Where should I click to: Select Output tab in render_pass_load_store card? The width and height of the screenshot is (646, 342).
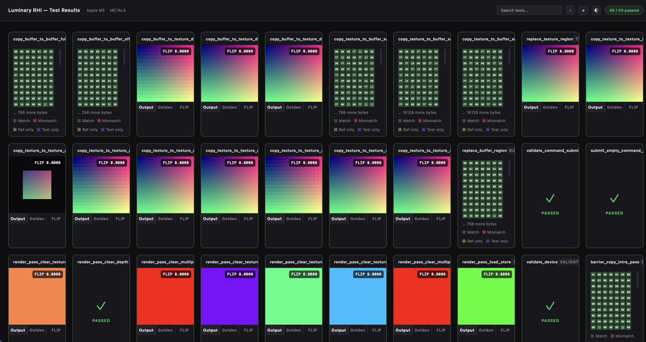point(467,330)
